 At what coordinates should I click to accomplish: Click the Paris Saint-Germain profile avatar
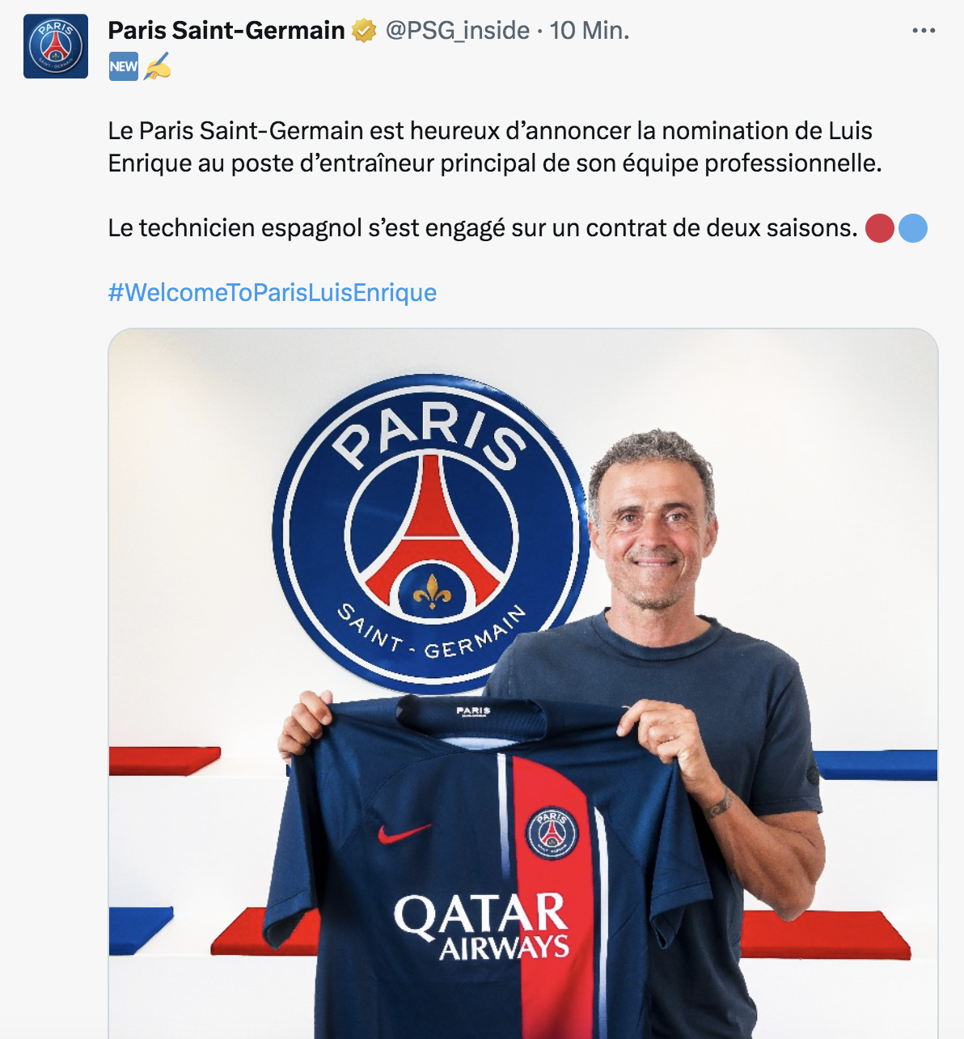coord(56,46)
